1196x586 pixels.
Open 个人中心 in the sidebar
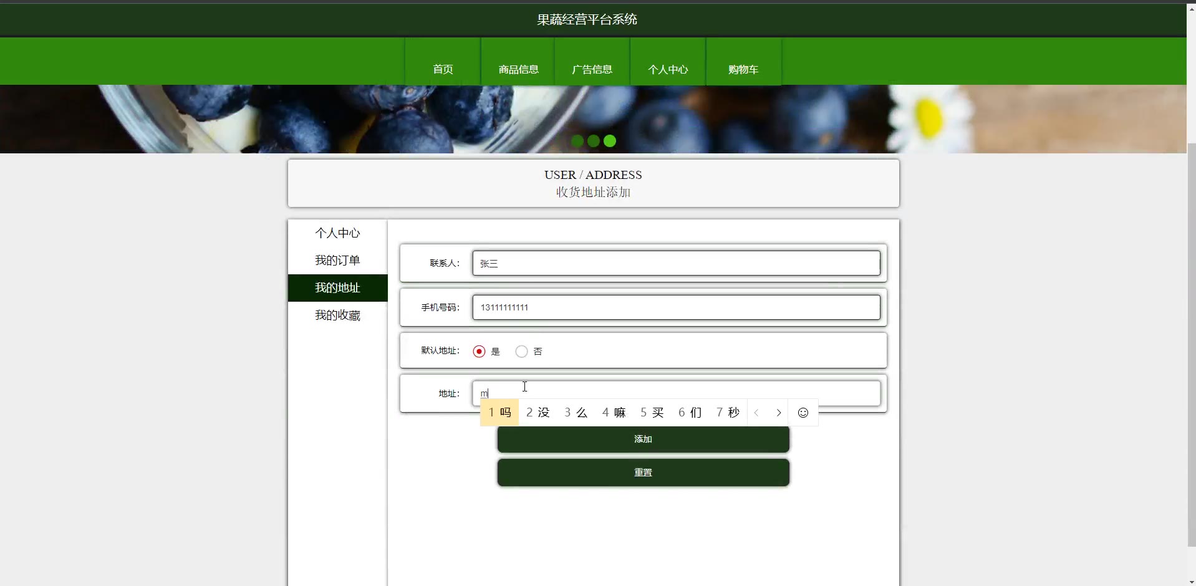click(337, 233)
